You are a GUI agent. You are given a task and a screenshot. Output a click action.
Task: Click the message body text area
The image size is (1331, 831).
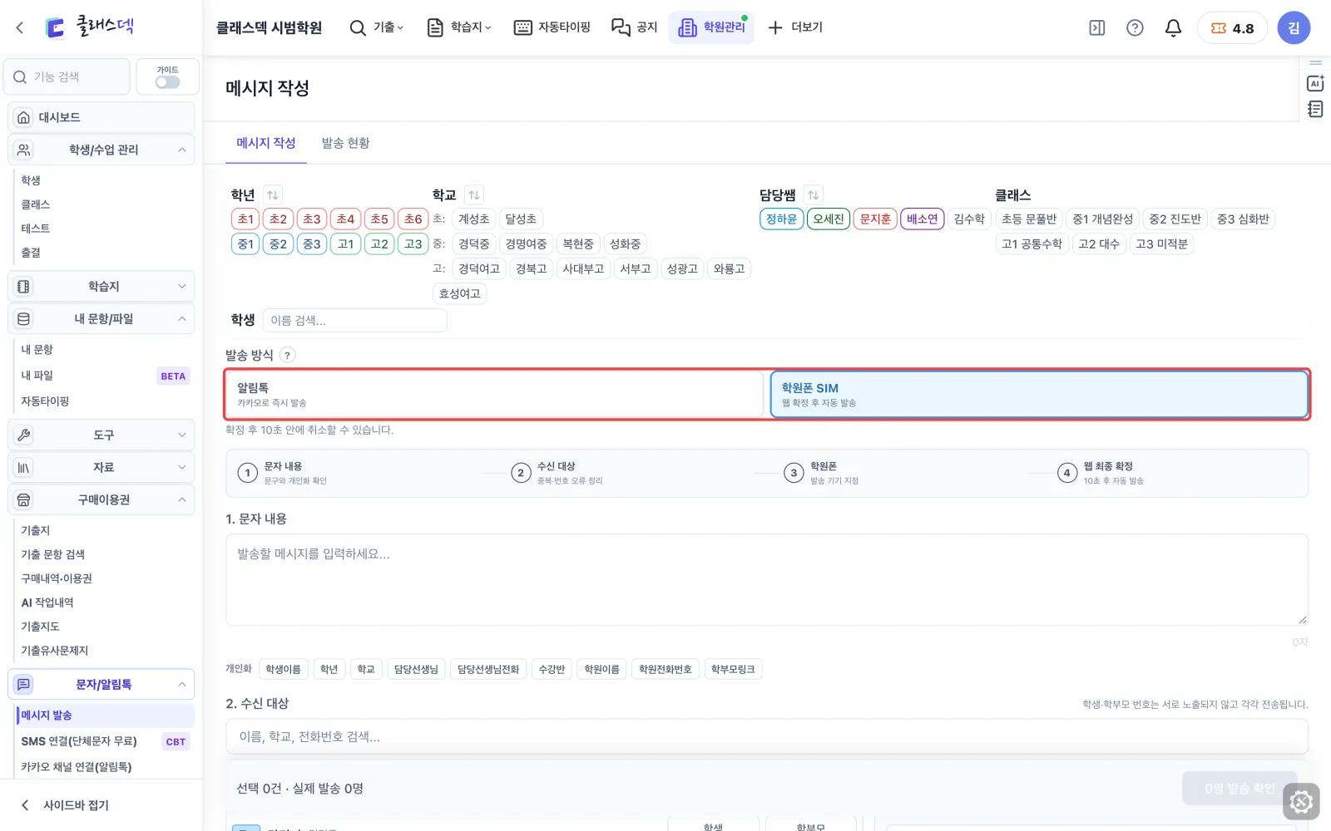(766, 580)
